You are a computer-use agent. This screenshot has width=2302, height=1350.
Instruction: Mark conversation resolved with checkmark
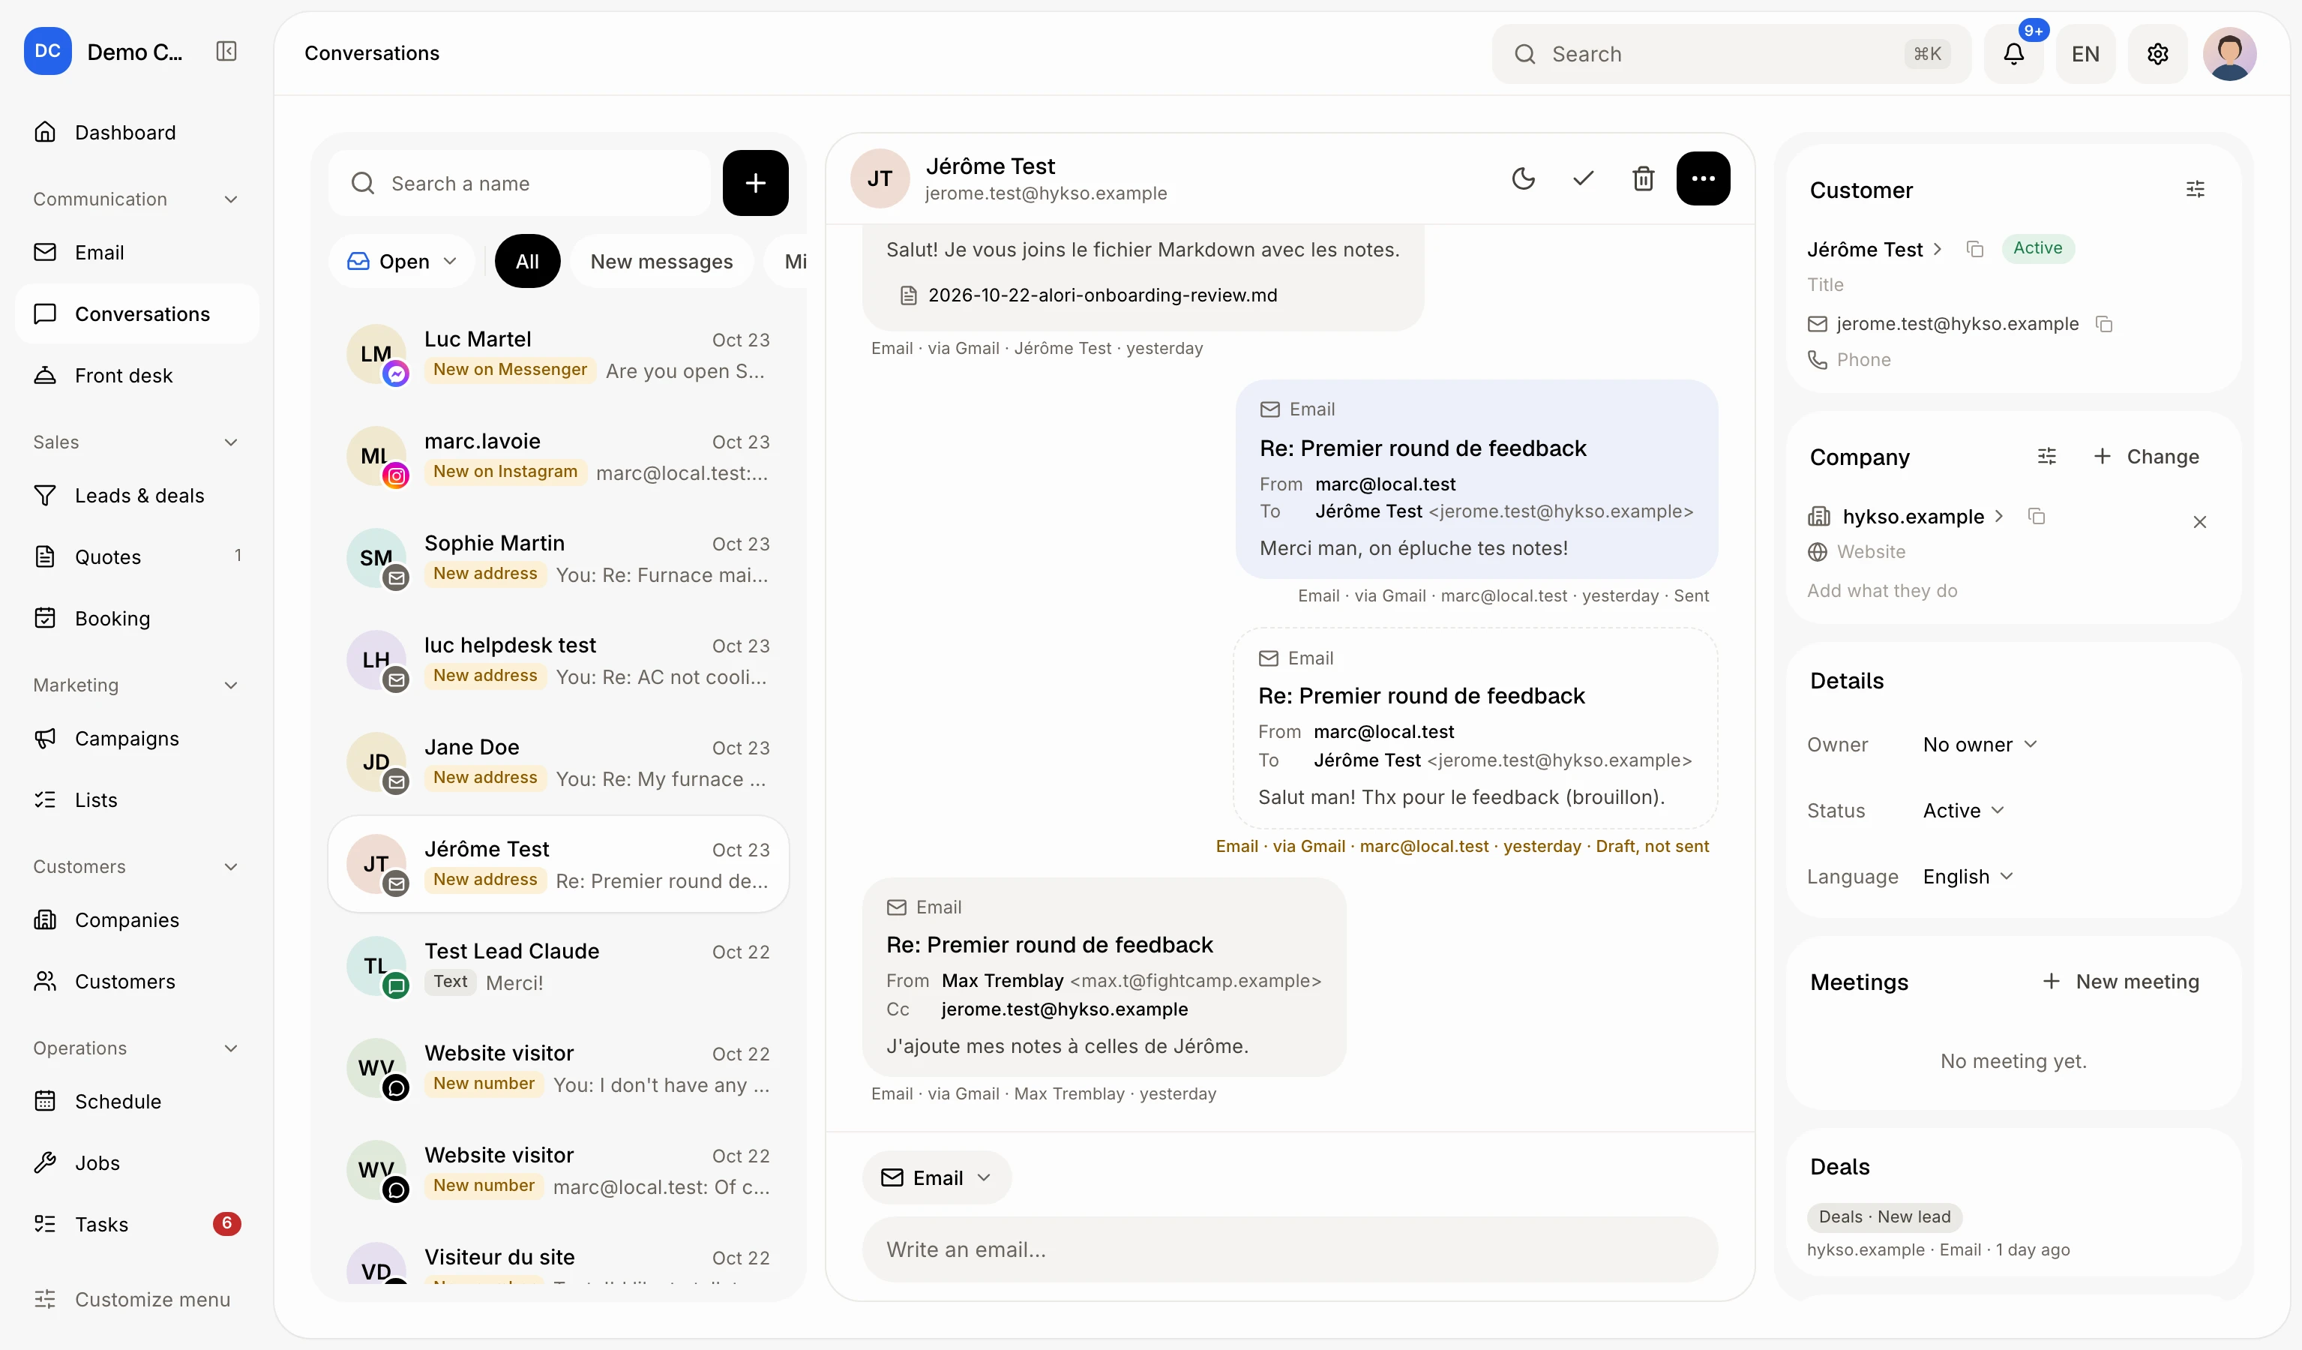[x=1583, y=178]
